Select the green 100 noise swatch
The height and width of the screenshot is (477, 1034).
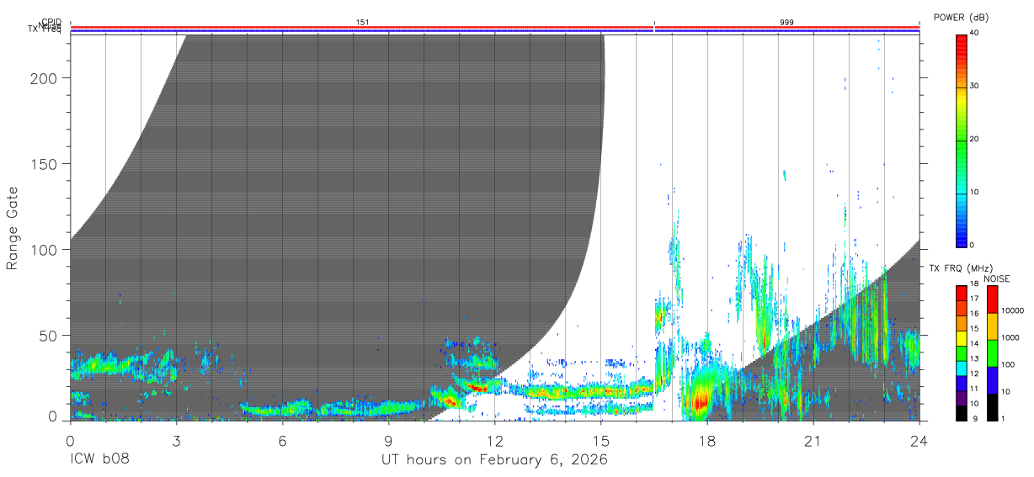tap(993, 354)
